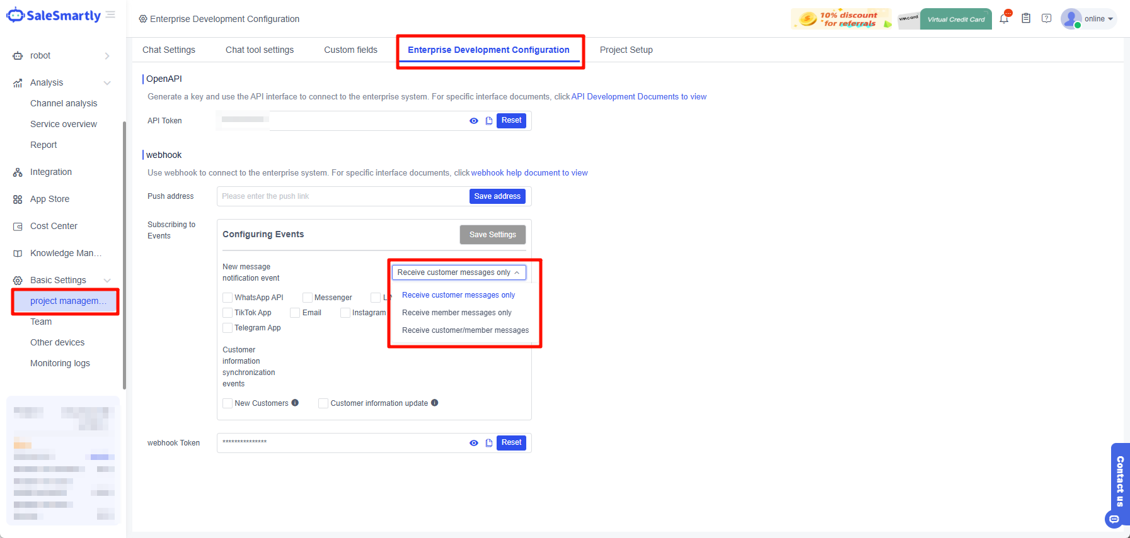Click the Save Settings button
Image resolution: width=1130 pixels, height=538 pixels.
tap(493, 235)
